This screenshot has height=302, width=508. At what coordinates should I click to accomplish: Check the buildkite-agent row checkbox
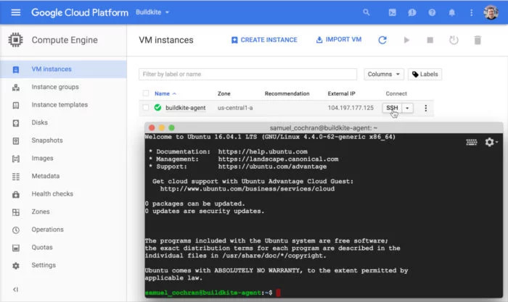point(146,108)
